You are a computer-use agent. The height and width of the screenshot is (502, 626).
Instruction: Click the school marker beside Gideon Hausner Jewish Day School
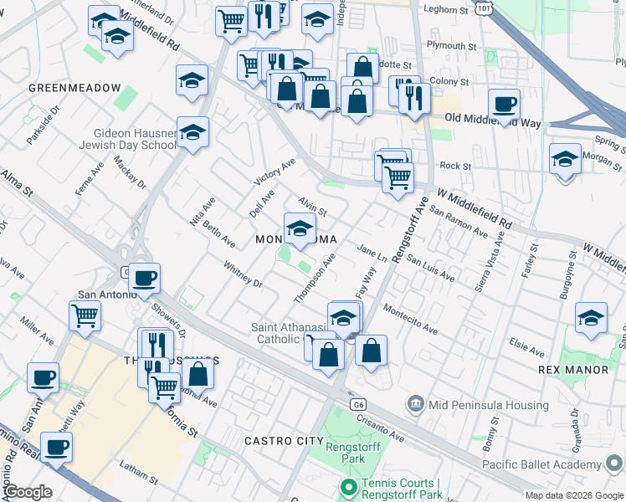192,134
